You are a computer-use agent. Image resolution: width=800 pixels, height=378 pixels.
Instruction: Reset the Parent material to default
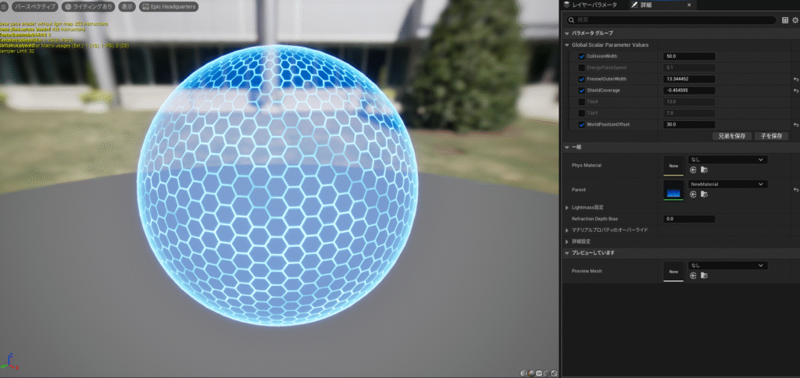click(x=795, y=190)
